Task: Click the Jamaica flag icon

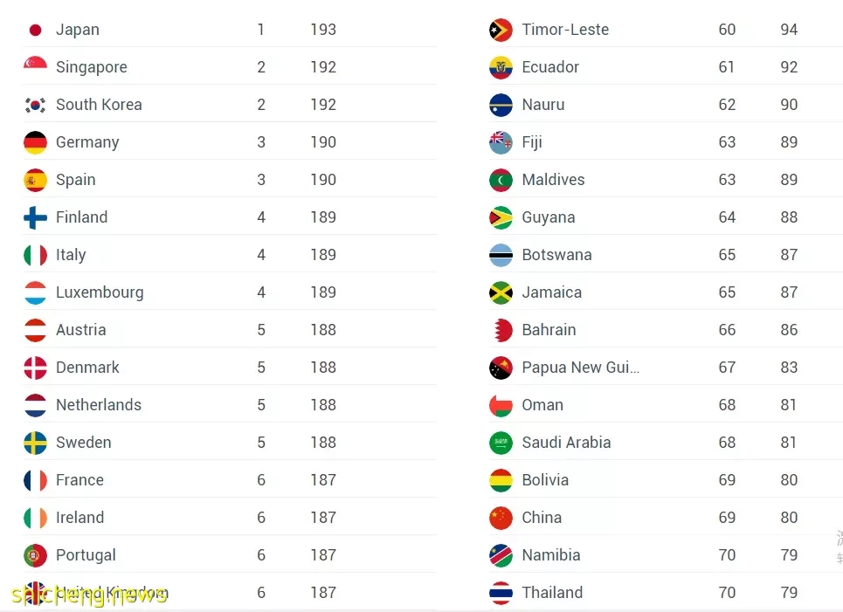Action: [x=501, y=292]
